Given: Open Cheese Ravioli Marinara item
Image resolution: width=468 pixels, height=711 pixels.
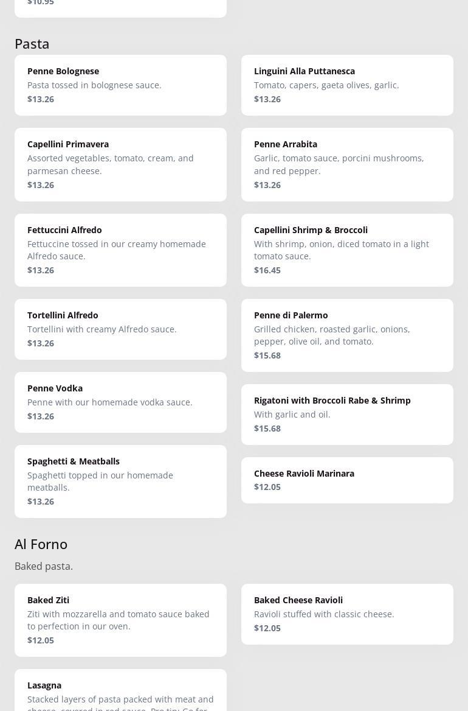Looking at the screenshot, I should point(347,480).
